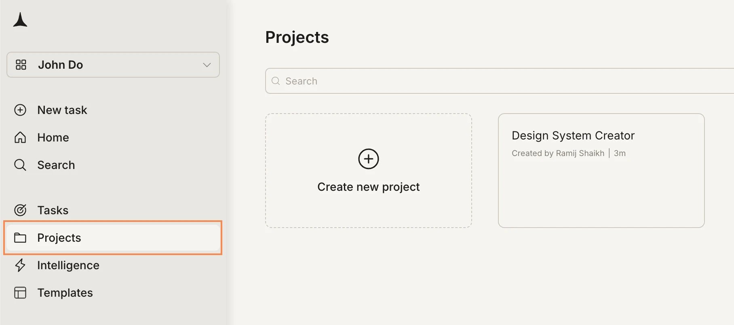The width and height of the screenshot is (734, 325).
Task: Open the Templates section
Action: (x=65, y=293)
